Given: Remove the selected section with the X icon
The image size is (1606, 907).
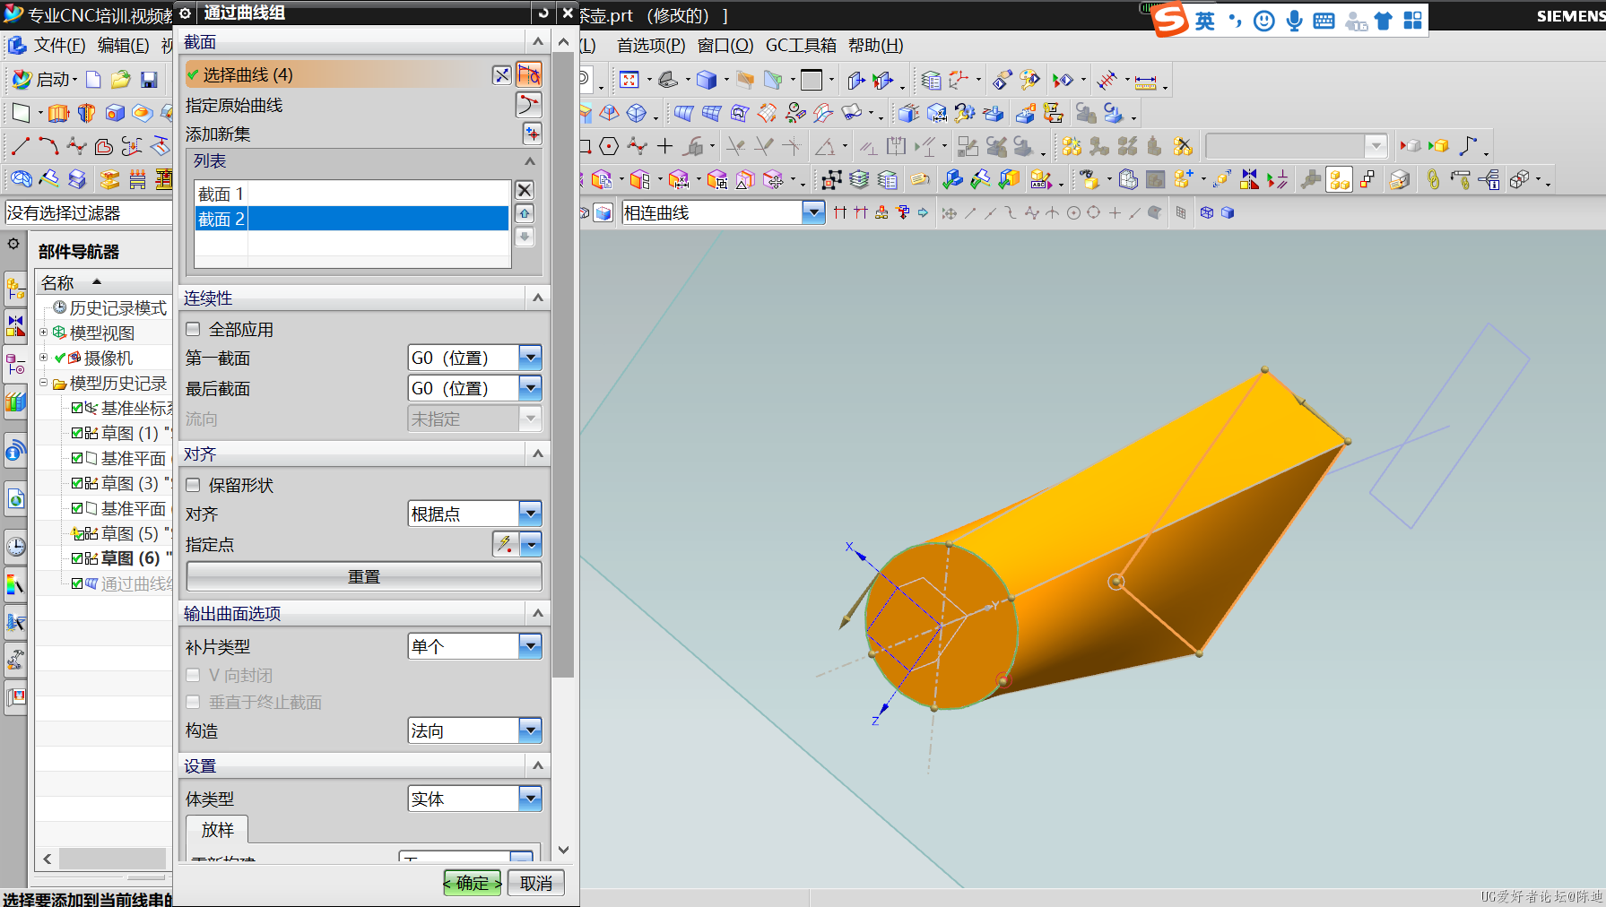Looking at the screenshot, I should pos(525,190).
